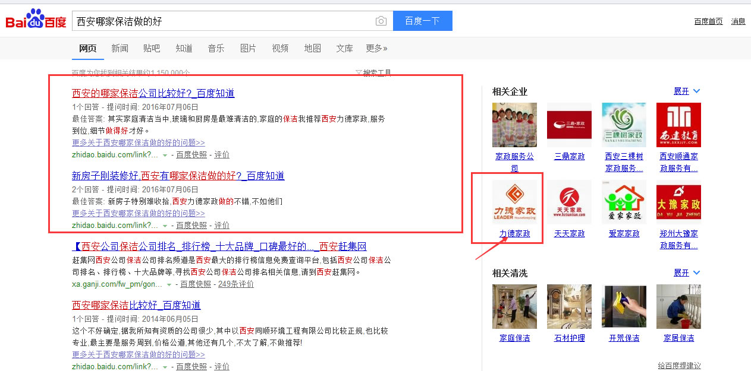The width and height of the screenshot is (751, 371).
Task: Click the 百度一下 search button
Action: (x=422, y=21)
